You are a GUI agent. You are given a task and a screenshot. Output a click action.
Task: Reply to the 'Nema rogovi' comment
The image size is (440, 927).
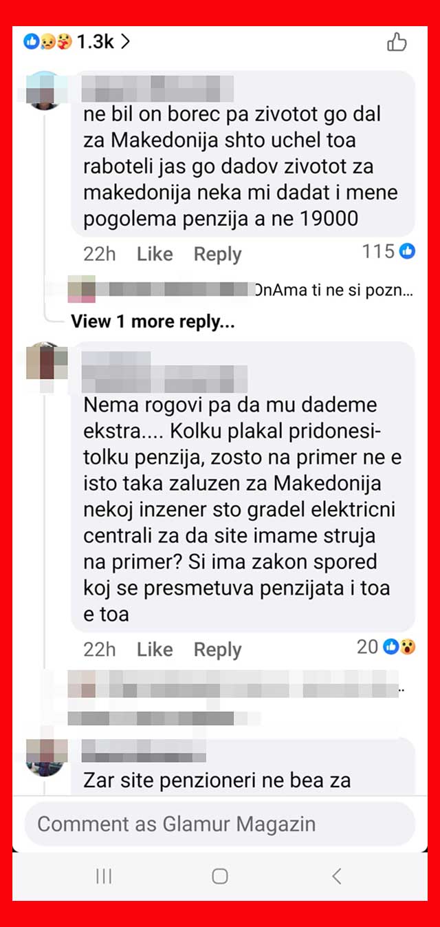click(x=217, y=650)
